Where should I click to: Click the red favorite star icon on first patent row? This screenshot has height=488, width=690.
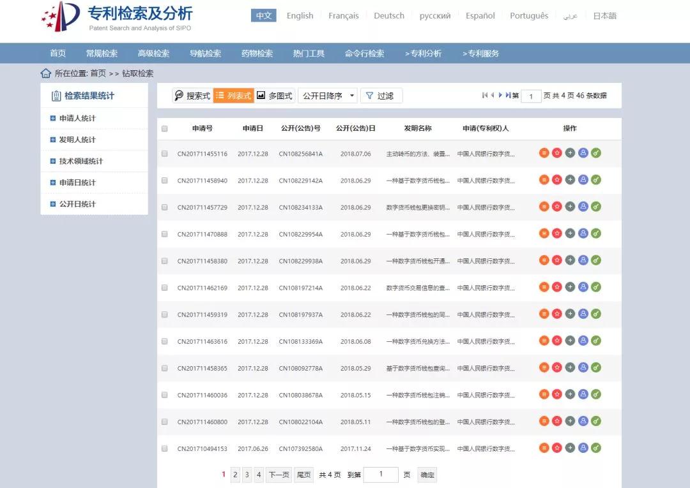pos(557,152)
